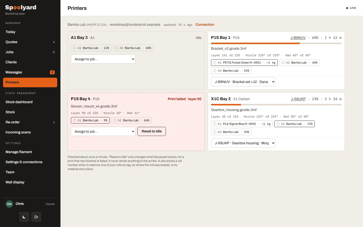Open Clients page

[30, 62]
